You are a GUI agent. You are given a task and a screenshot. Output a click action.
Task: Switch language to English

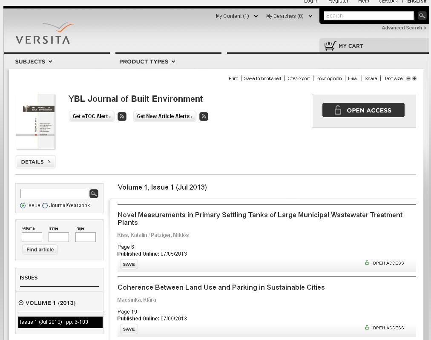point(417,1)
